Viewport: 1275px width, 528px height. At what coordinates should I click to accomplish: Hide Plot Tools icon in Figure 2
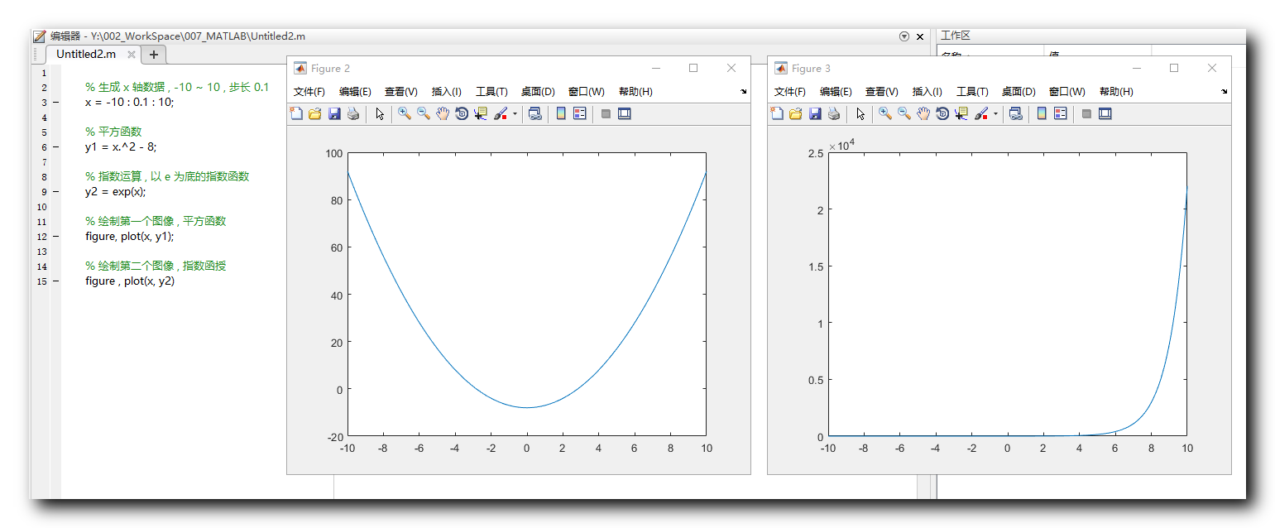click(606, 113)
